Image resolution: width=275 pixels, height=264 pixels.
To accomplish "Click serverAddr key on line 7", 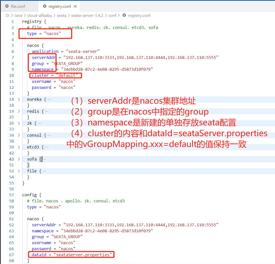I will click(44, 57).
